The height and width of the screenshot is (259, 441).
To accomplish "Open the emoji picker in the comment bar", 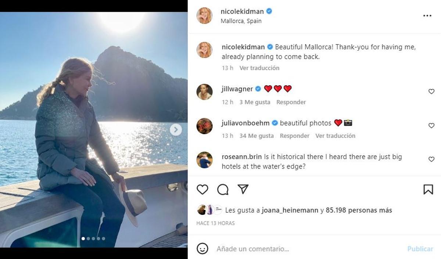I will [x=201, y=249].
